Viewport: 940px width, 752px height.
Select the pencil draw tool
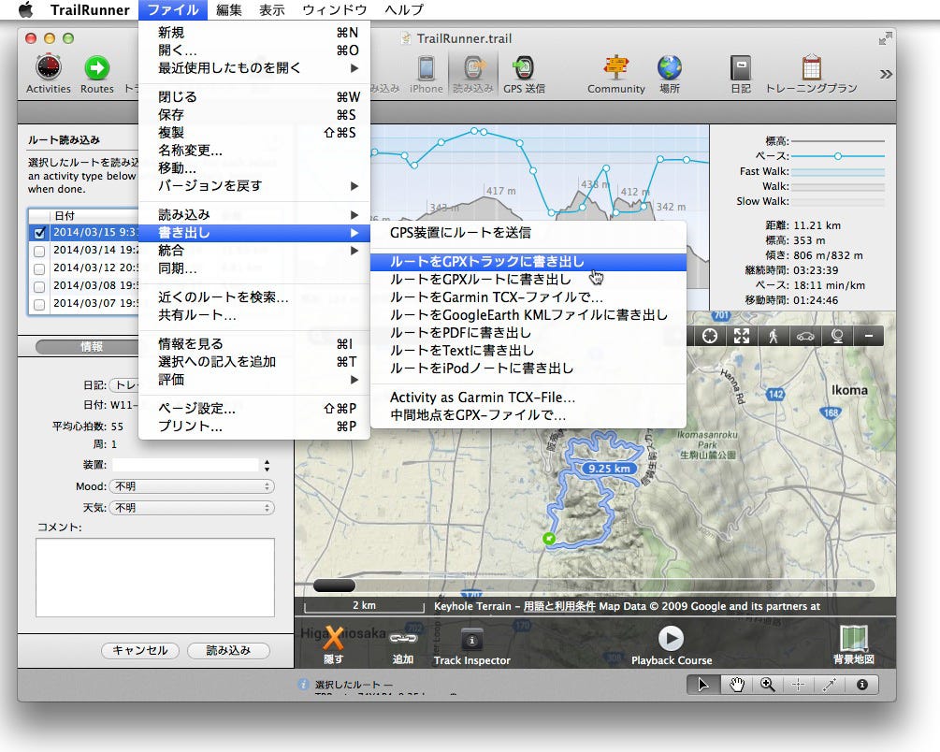point(830,685)
